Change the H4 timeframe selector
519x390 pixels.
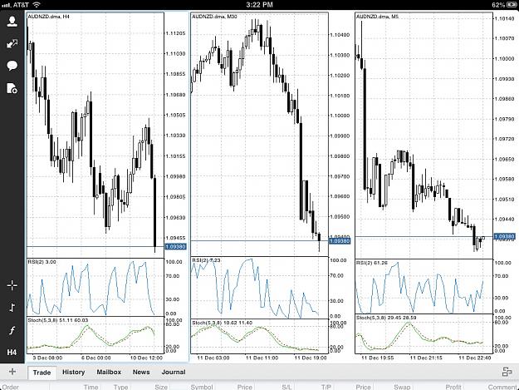12,353
